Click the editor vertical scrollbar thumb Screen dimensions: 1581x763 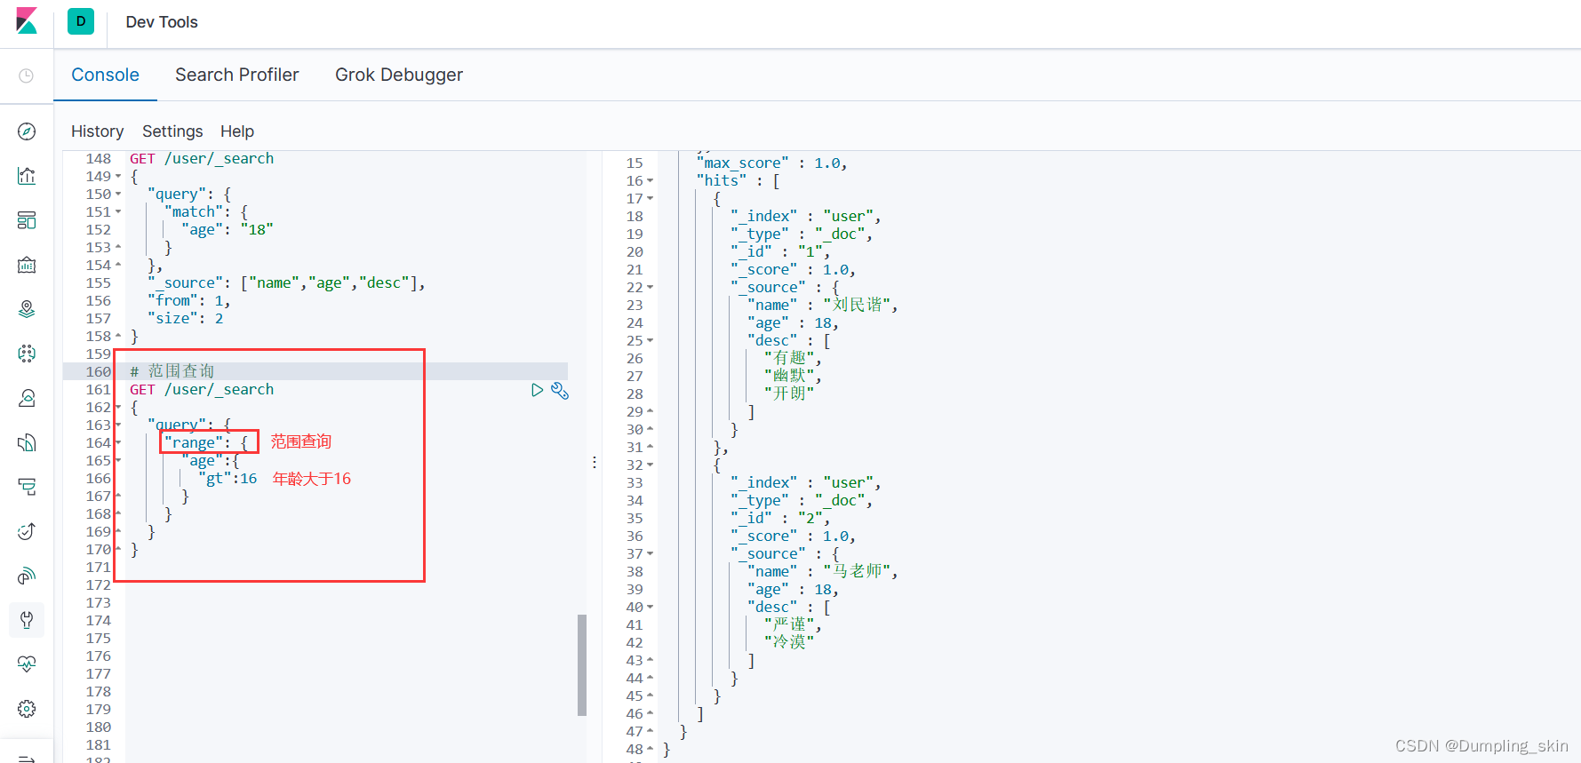pos(582,664)
